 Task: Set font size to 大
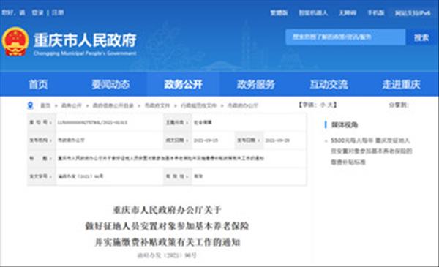tap(331, 105)
